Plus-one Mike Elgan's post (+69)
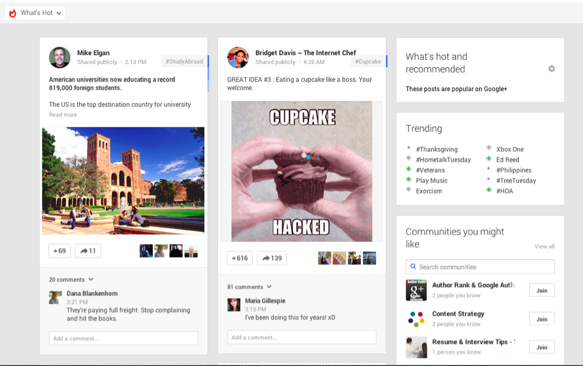 pyautogui.click(x=59, y=251)
